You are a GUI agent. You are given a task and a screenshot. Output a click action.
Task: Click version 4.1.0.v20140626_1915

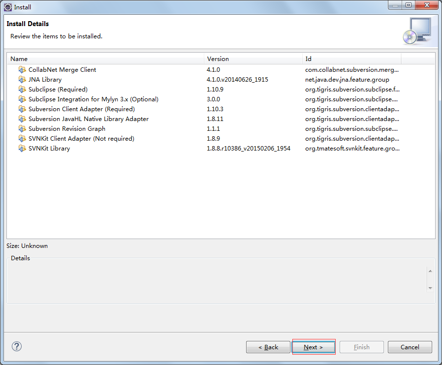237,79
